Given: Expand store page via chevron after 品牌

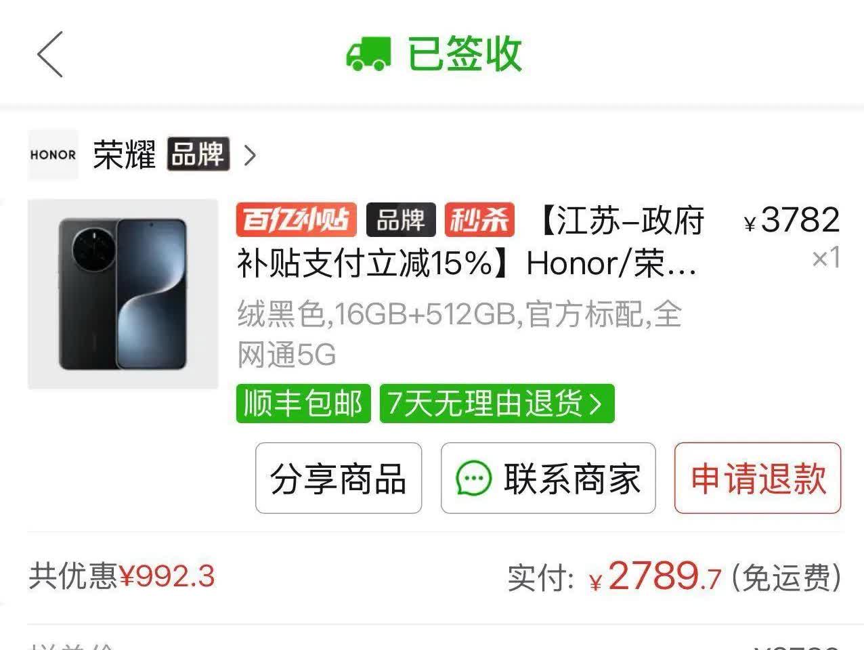Looking at the screenshot, I should pos(250,156).
